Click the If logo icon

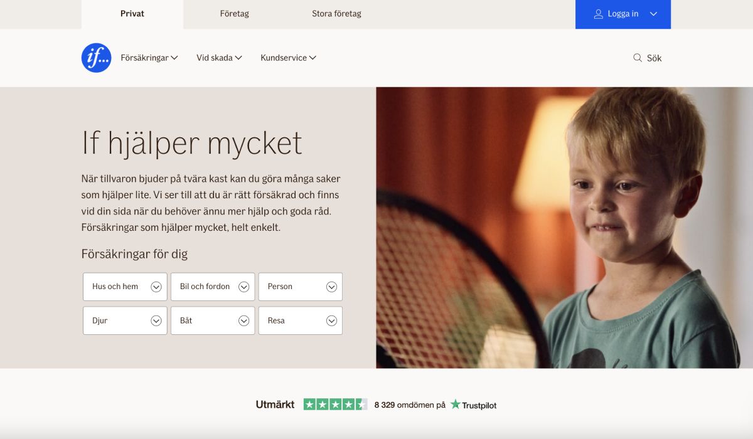96,58
